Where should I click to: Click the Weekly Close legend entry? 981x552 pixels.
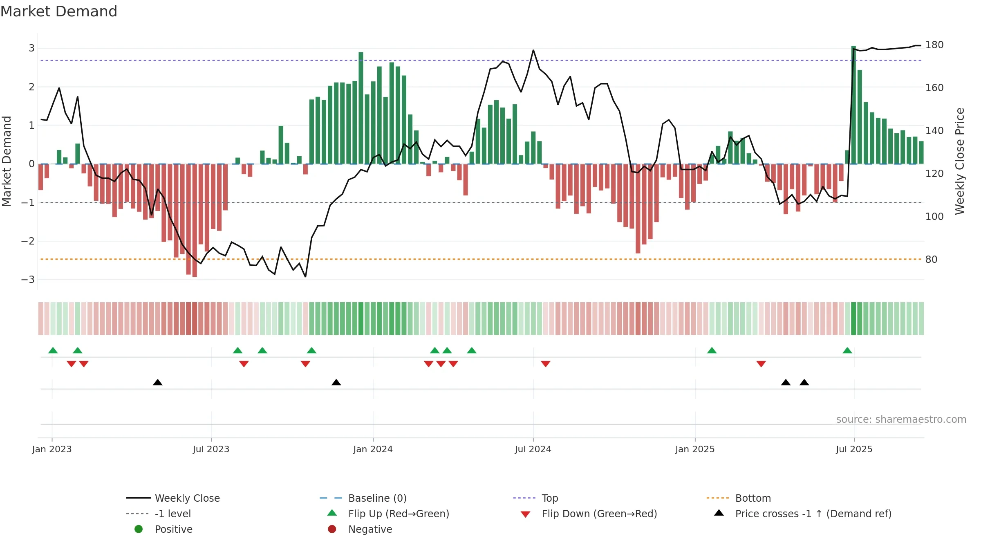click(x=173, y=498)
